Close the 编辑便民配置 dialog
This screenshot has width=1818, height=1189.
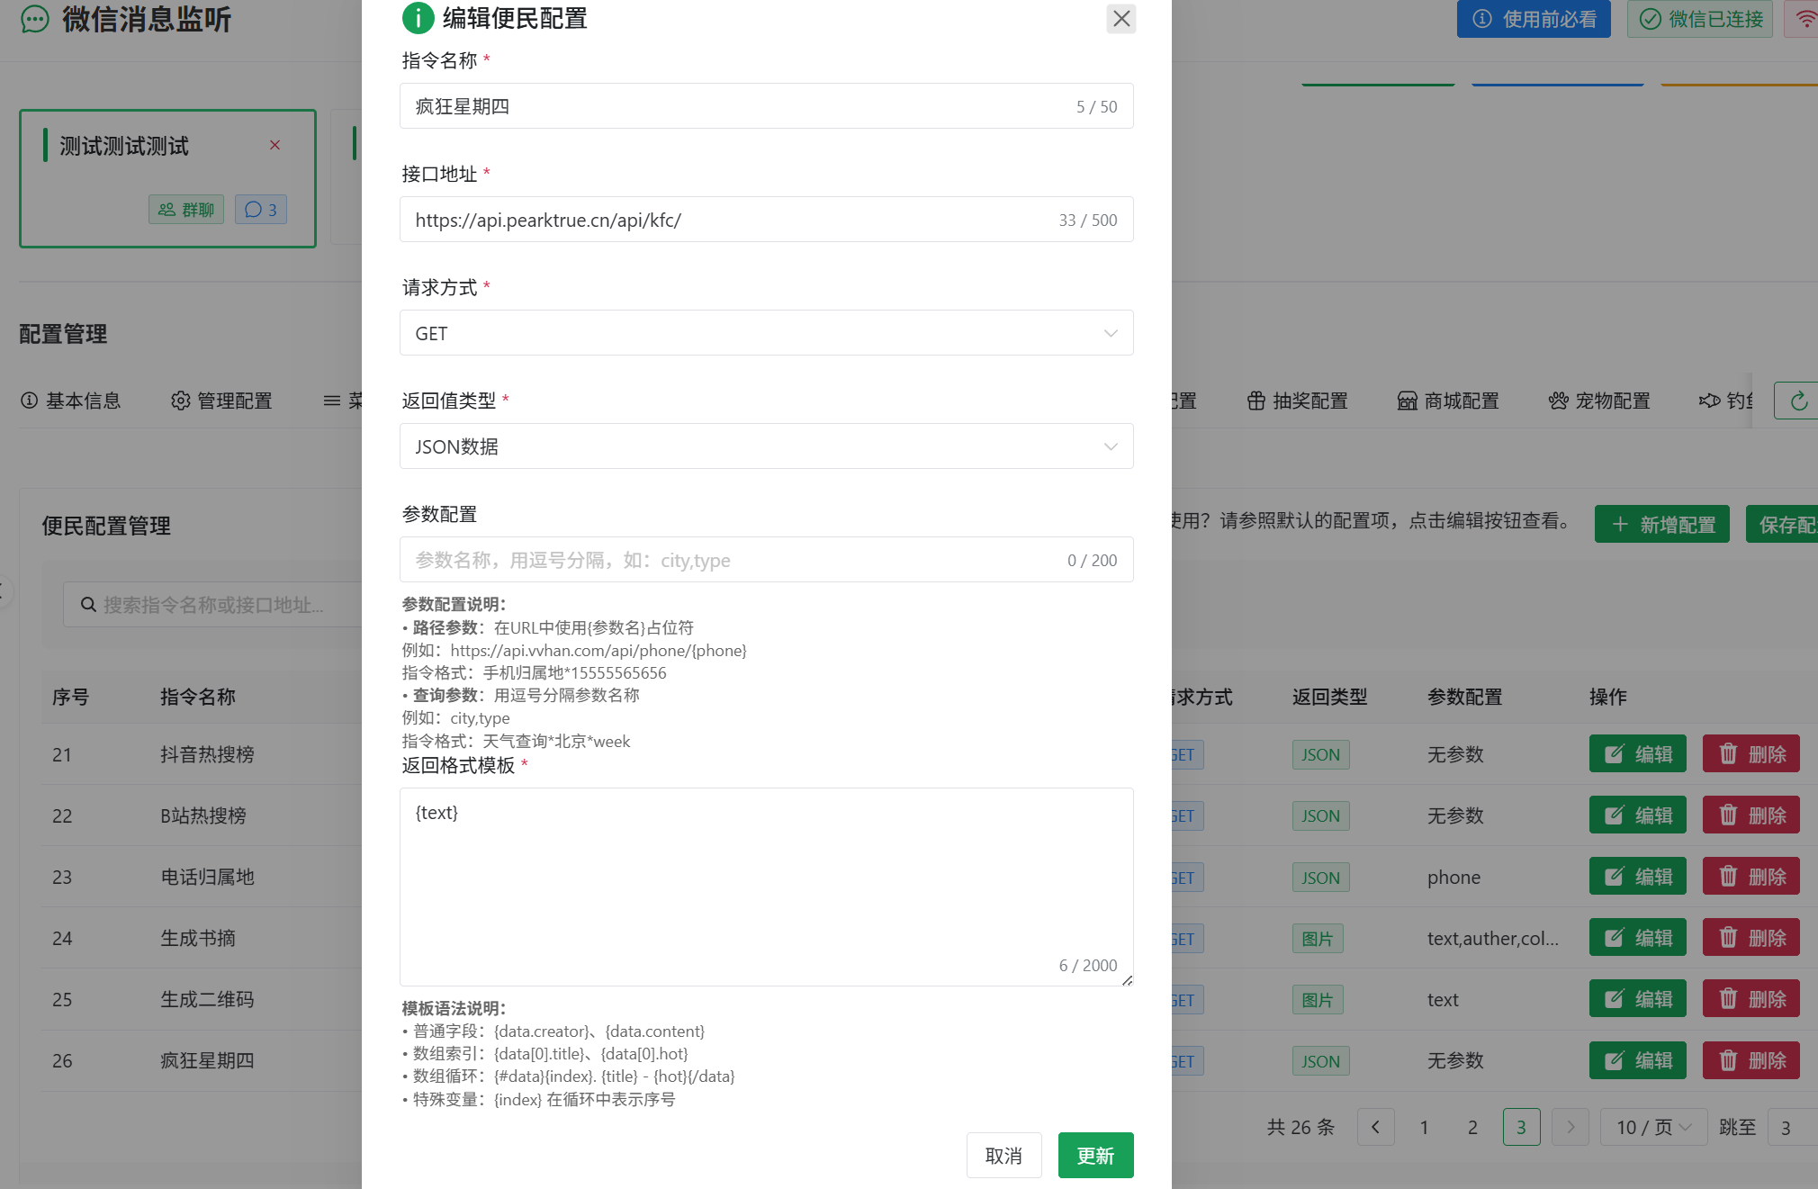(x=1120, y=18)
